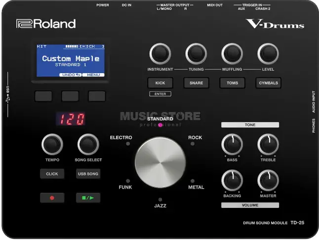Screen dimensions: 319x240
Task: Click the red record button
Action: (52, 198)
